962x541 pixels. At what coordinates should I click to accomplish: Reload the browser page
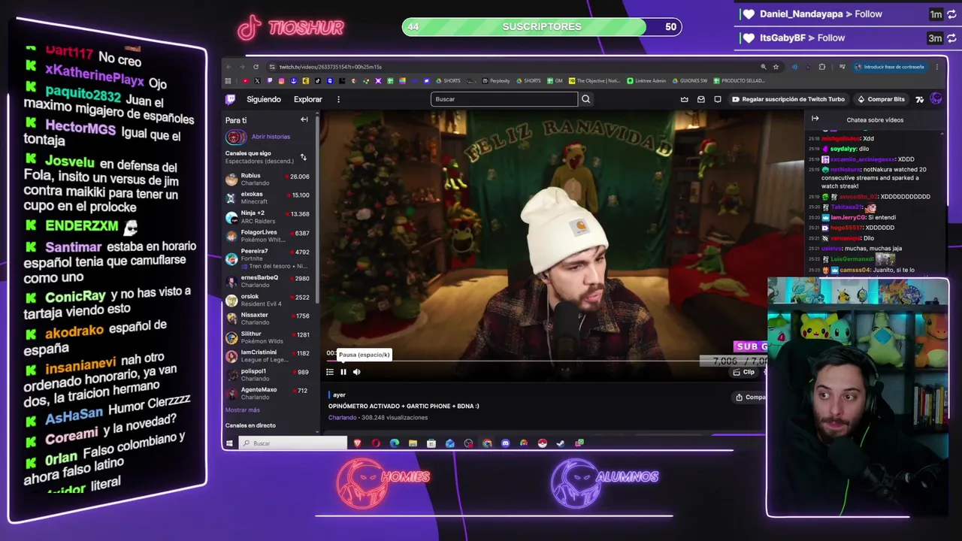(256, 67)
